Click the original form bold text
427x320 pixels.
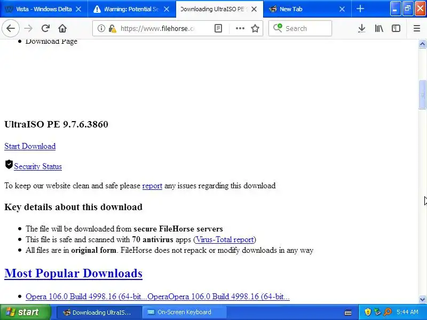click(x=94, y=250)
